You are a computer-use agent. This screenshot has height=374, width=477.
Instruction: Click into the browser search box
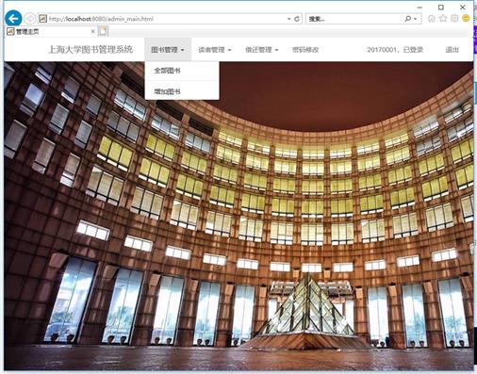[x=355, y=19]
